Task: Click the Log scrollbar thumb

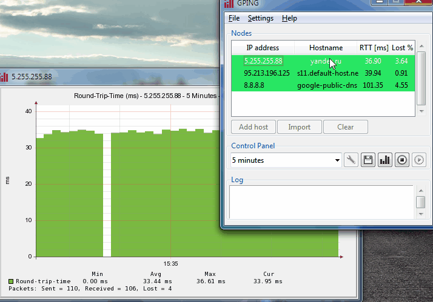Action: pyautogui.click(x=421, y=202)
